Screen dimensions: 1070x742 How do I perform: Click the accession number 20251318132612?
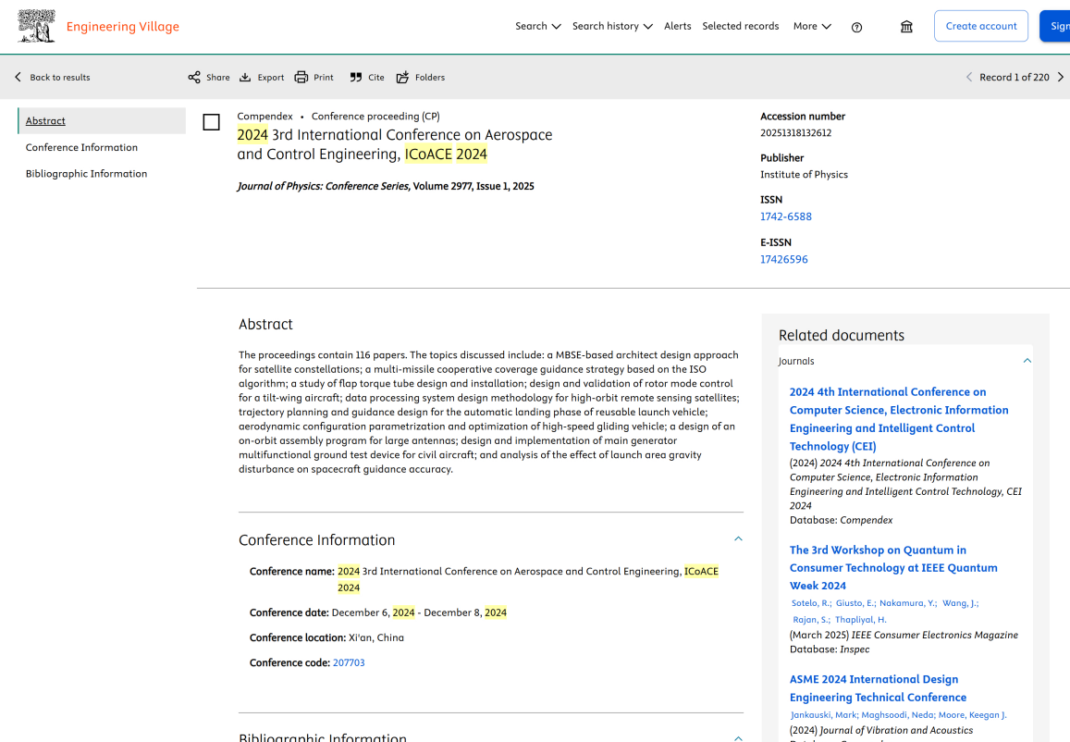795,133
